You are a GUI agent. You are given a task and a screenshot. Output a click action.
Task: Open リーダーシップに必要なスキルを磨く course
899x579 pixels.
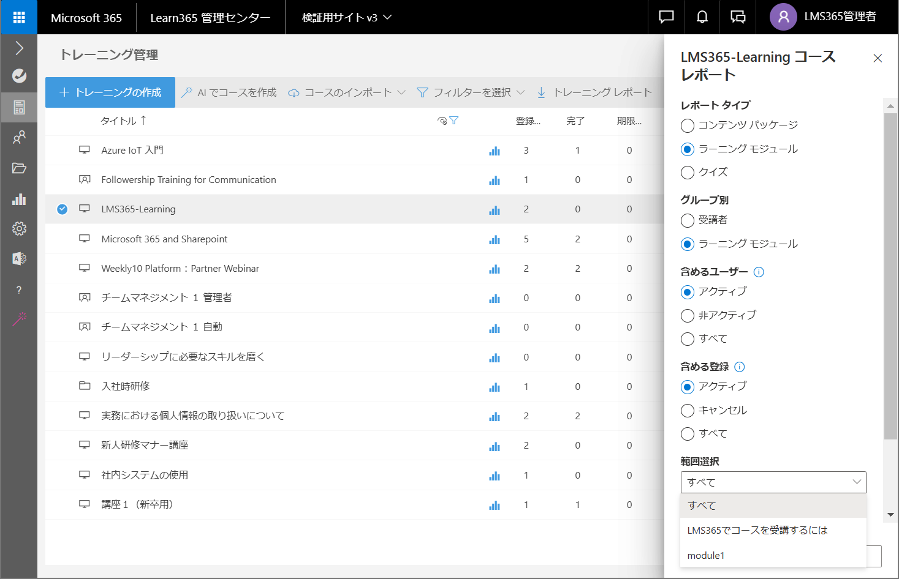(183, 357)
